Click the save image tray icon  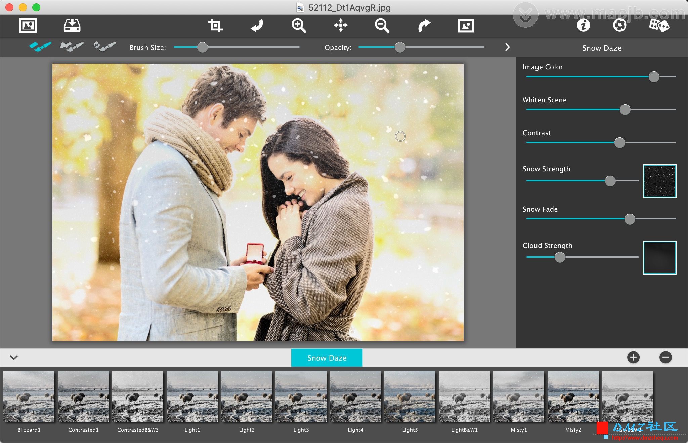click(72, 26)
